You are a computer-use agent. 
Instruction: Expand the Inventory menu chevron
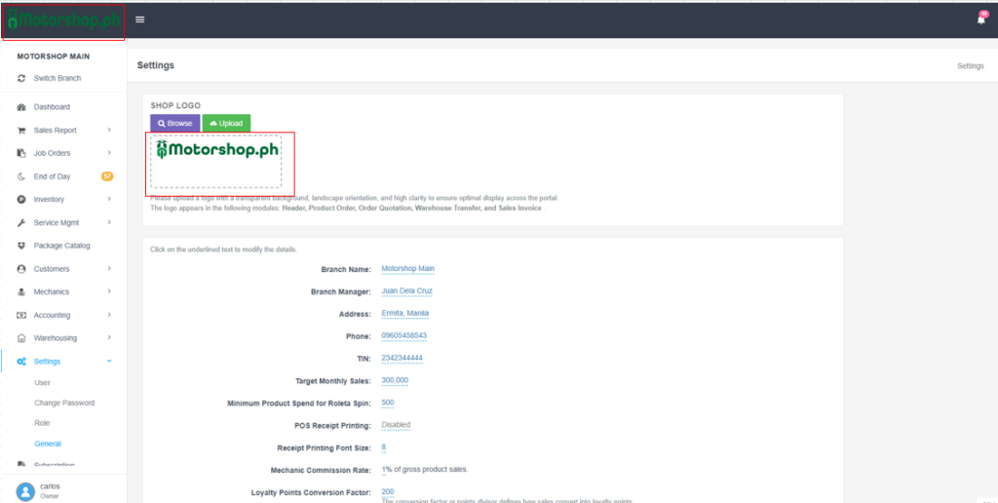coord(109,200)
